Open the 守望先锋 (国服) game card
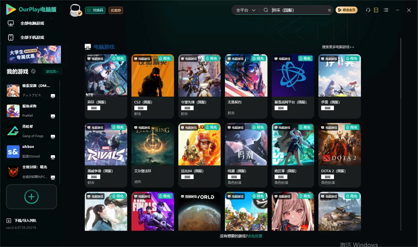The image size is (418, 247). point(199,86)
